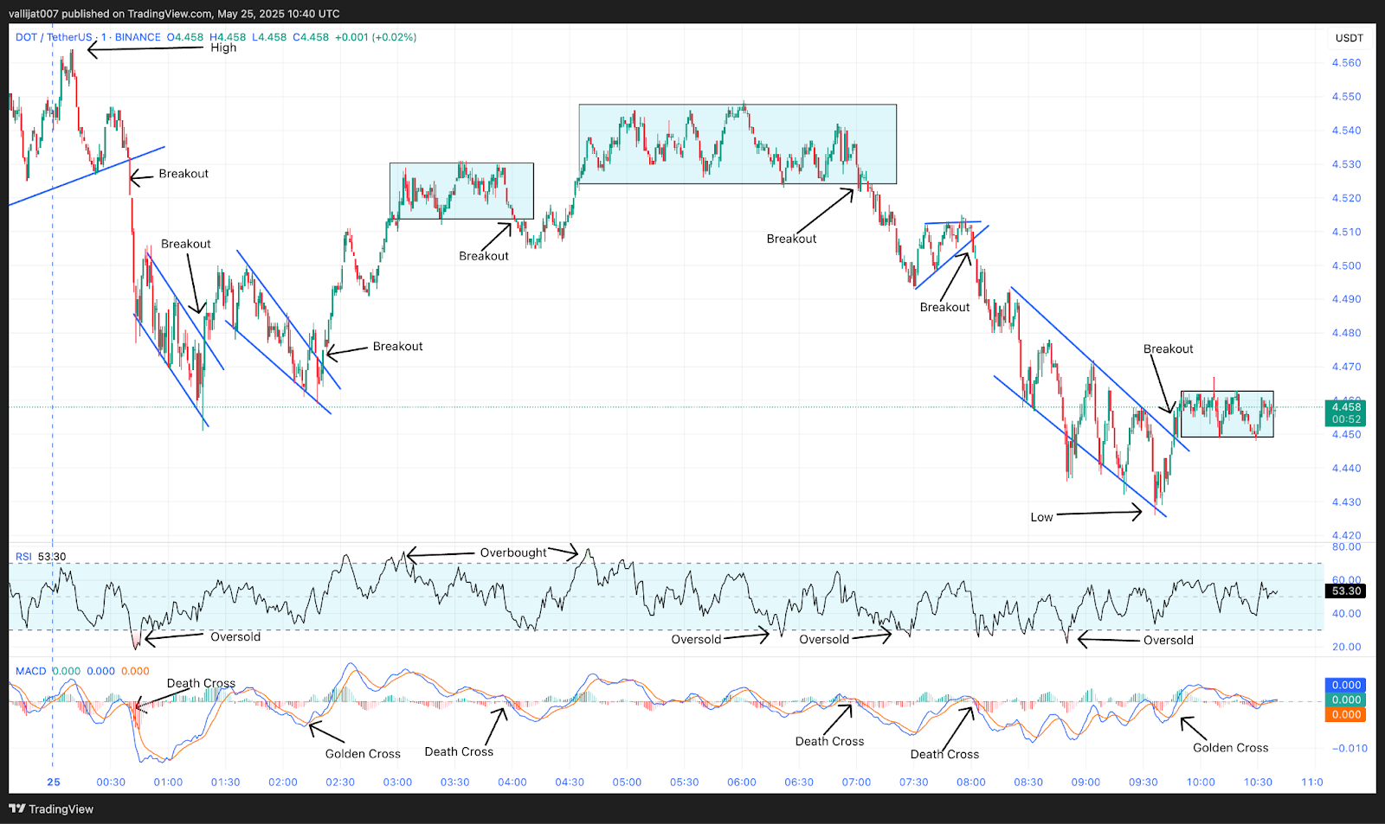Click the 4.530 price axis label
Screen dimensions: 1385x824
(x=1346, y=164)
